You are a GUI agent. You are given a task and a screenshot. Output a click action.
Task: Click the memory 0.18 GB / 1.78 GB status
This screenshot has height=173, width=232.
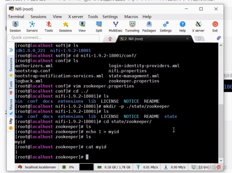(114, 167)
